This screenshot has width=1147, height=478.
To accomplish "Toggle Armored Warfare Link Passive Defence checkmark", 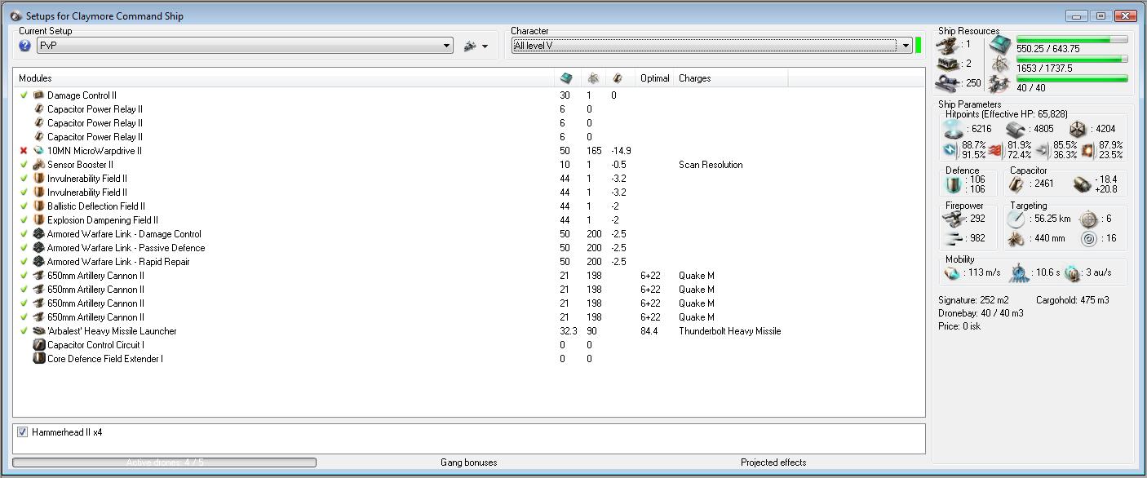I will pos(24,248).
